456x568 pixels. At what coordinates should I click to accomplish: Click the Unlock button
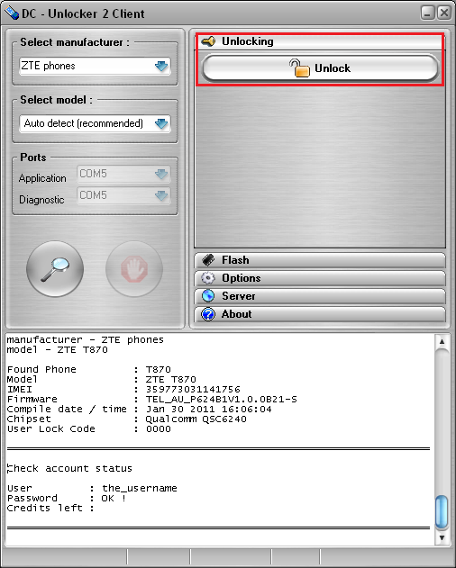(x=320, y=68)
